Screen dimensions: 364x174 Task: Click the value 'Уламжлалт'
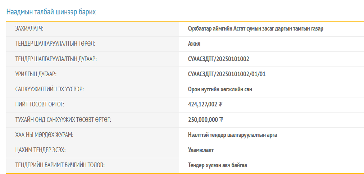[201, 150]
